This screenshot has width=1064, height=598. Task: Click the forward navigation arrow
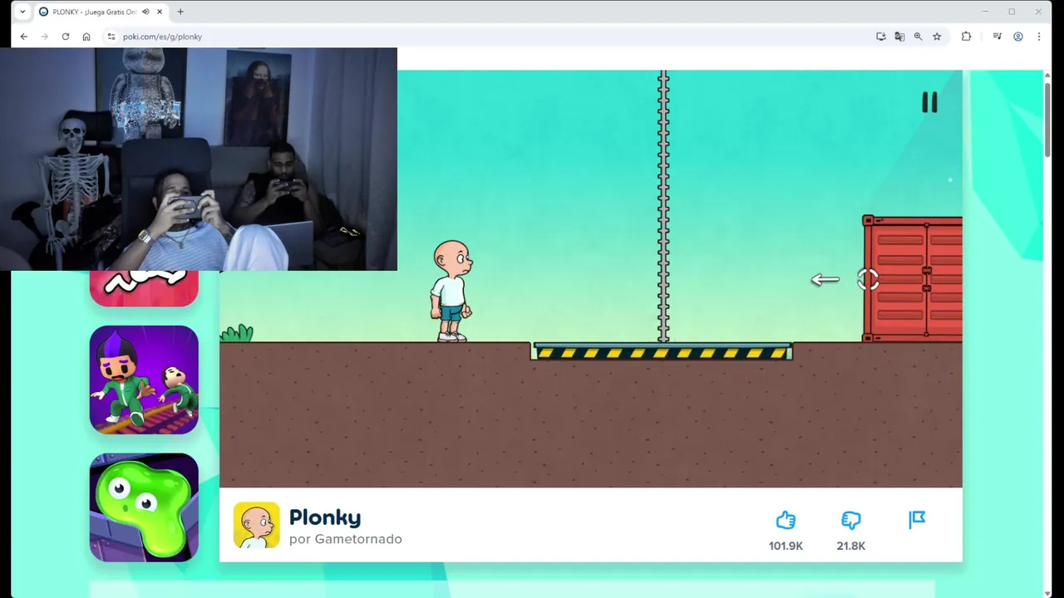pos(45,37)
